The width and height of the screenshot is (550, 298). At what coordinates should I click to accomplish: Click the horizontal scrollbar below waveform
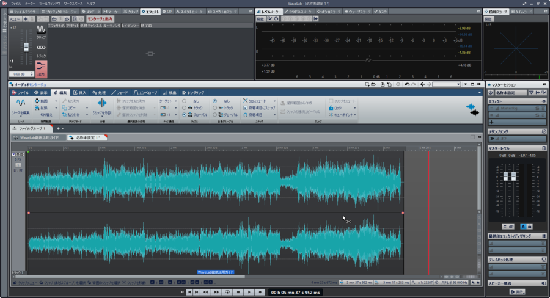[130, 277]
